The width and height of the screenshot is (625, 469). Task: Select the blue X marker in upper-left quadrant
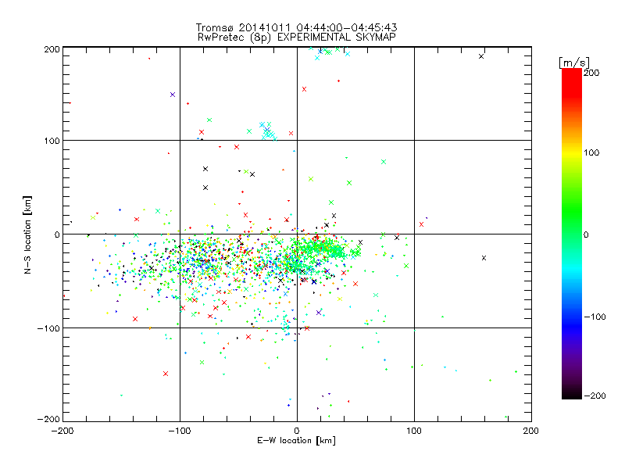click(x=173, y=95)
